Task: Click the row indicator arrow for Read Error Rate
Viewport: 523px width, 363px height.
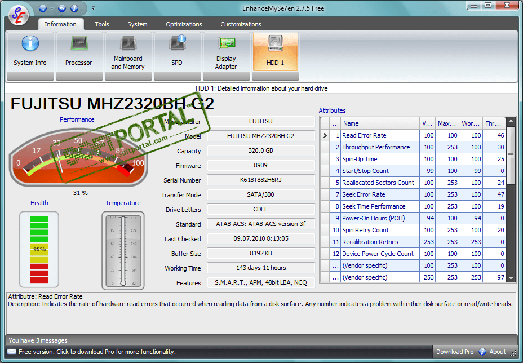Action: coord(325,135)
